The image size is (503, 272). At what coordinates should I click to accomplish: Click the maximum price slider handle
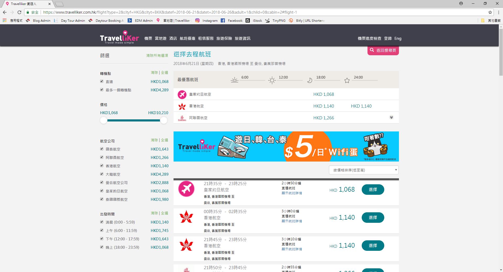coord(164,120)
